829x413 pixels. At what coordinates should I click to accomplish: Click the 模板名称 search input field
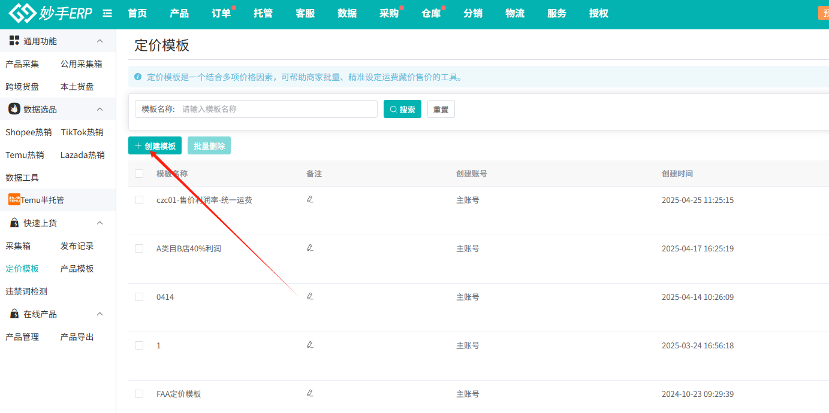[x=276, y=109]
